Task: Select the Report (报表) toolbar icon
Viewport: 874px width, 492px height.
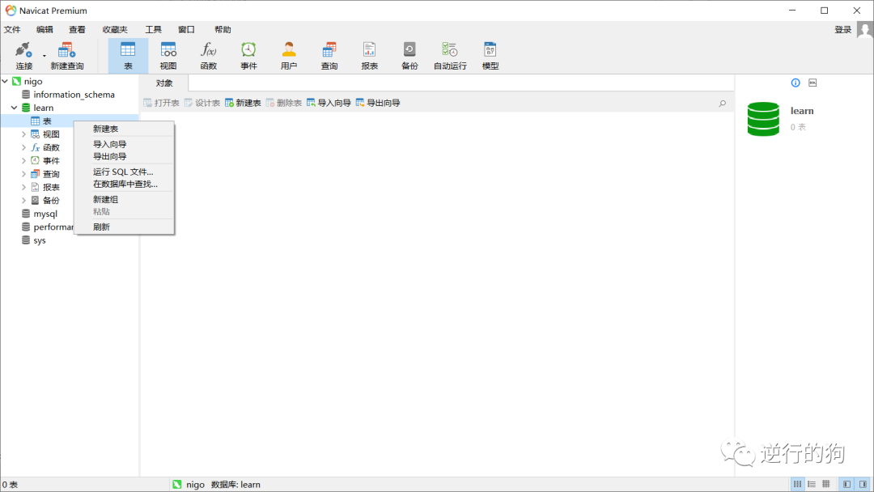Action: [x=370, y=56]
